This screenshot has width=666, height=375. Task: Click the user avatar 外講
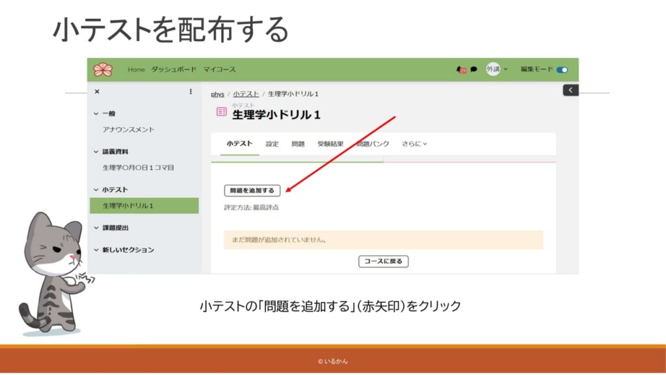[x=493, y=70]
